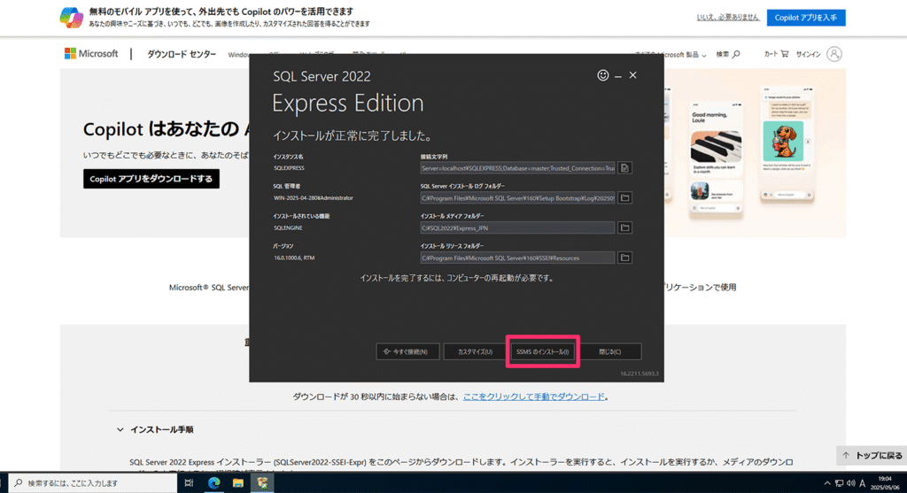Image resolution: width=907 pixels, height=493 pixels.
Task: Copy the connection string with copy icon
Action: [x=624, y=168]
